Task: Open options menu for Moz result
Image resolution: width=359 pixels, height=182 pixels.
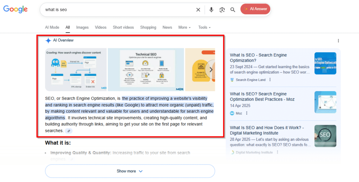Action: 247,113
